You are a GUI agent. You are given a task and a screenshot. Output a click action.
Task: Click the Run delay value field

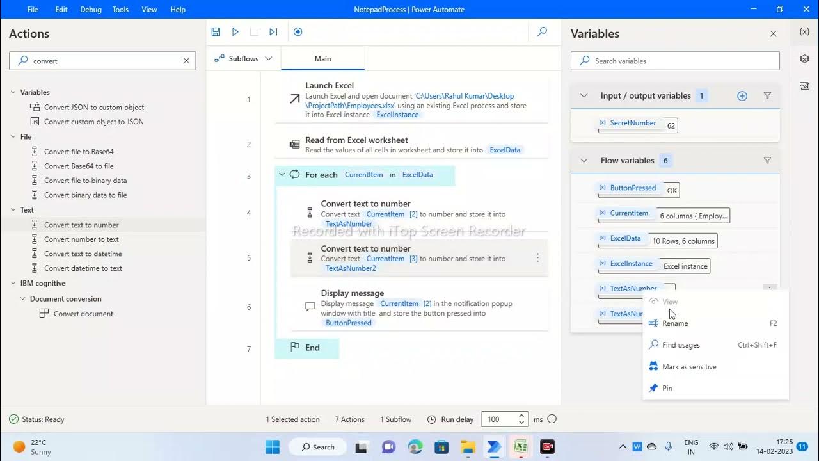[498, 419]
